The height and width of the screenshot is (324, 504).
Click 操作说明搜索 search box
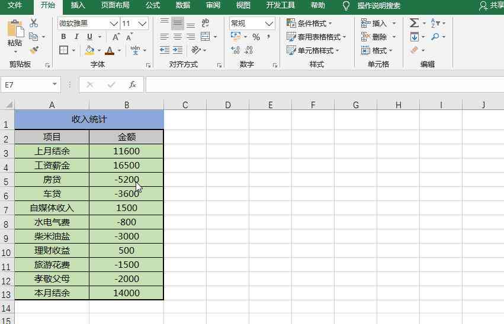click(378, 6)
